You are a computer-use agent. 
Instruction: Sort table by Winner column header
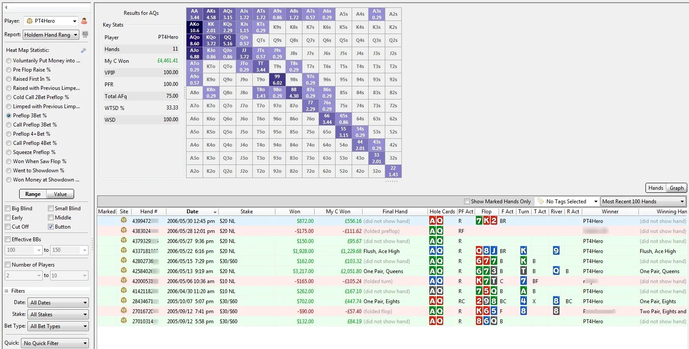pos(610,212)
